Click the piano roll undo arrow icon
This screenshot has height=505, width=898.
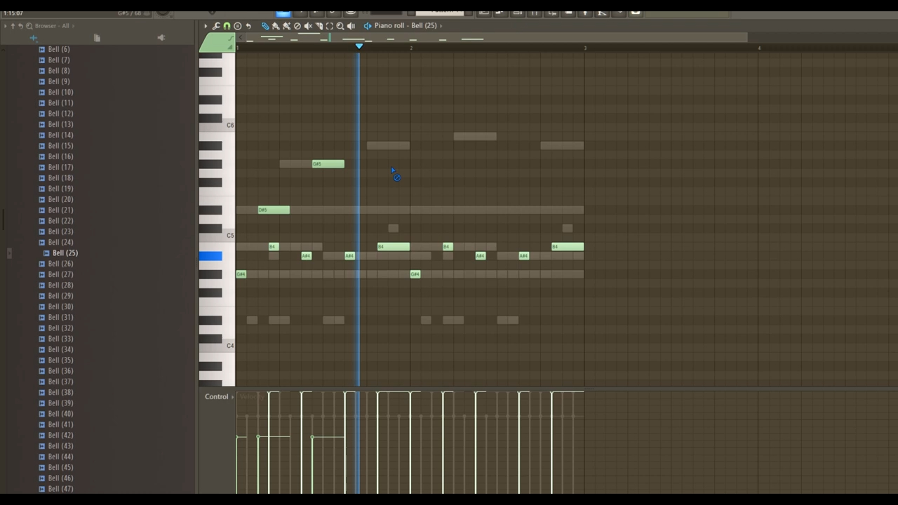click(x=248, y=26)
